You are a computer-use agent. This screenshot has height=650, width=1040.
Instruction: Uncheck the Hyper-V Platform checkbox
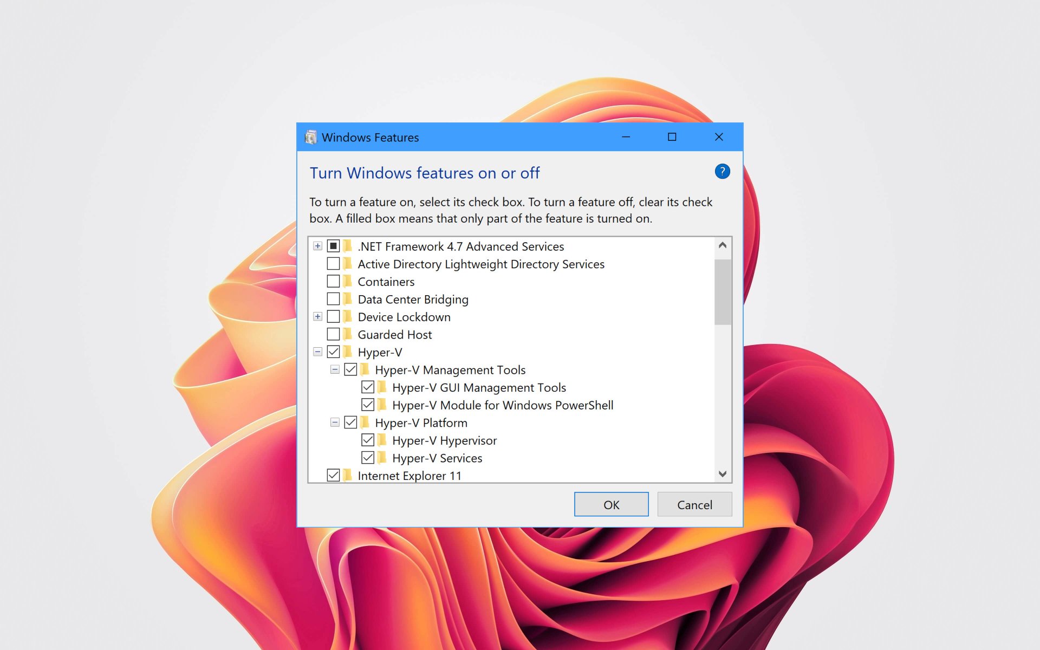coord(351,422)
